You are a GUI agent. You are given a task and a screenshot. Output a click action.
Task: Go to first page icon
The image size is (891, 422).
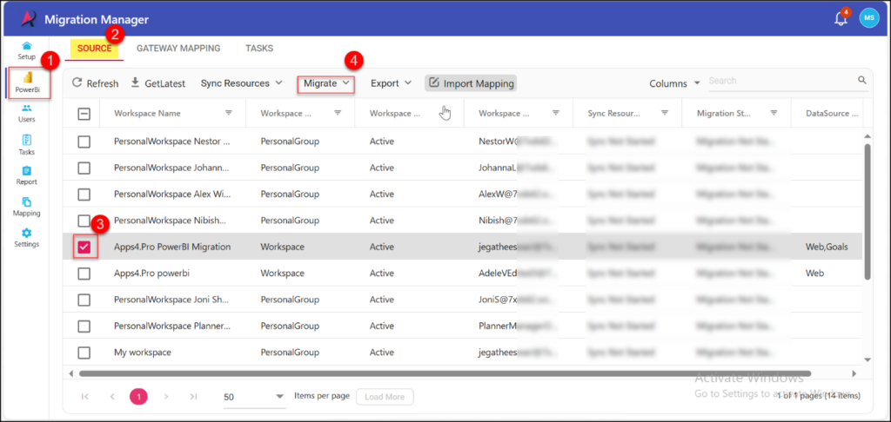click(85, 397)
